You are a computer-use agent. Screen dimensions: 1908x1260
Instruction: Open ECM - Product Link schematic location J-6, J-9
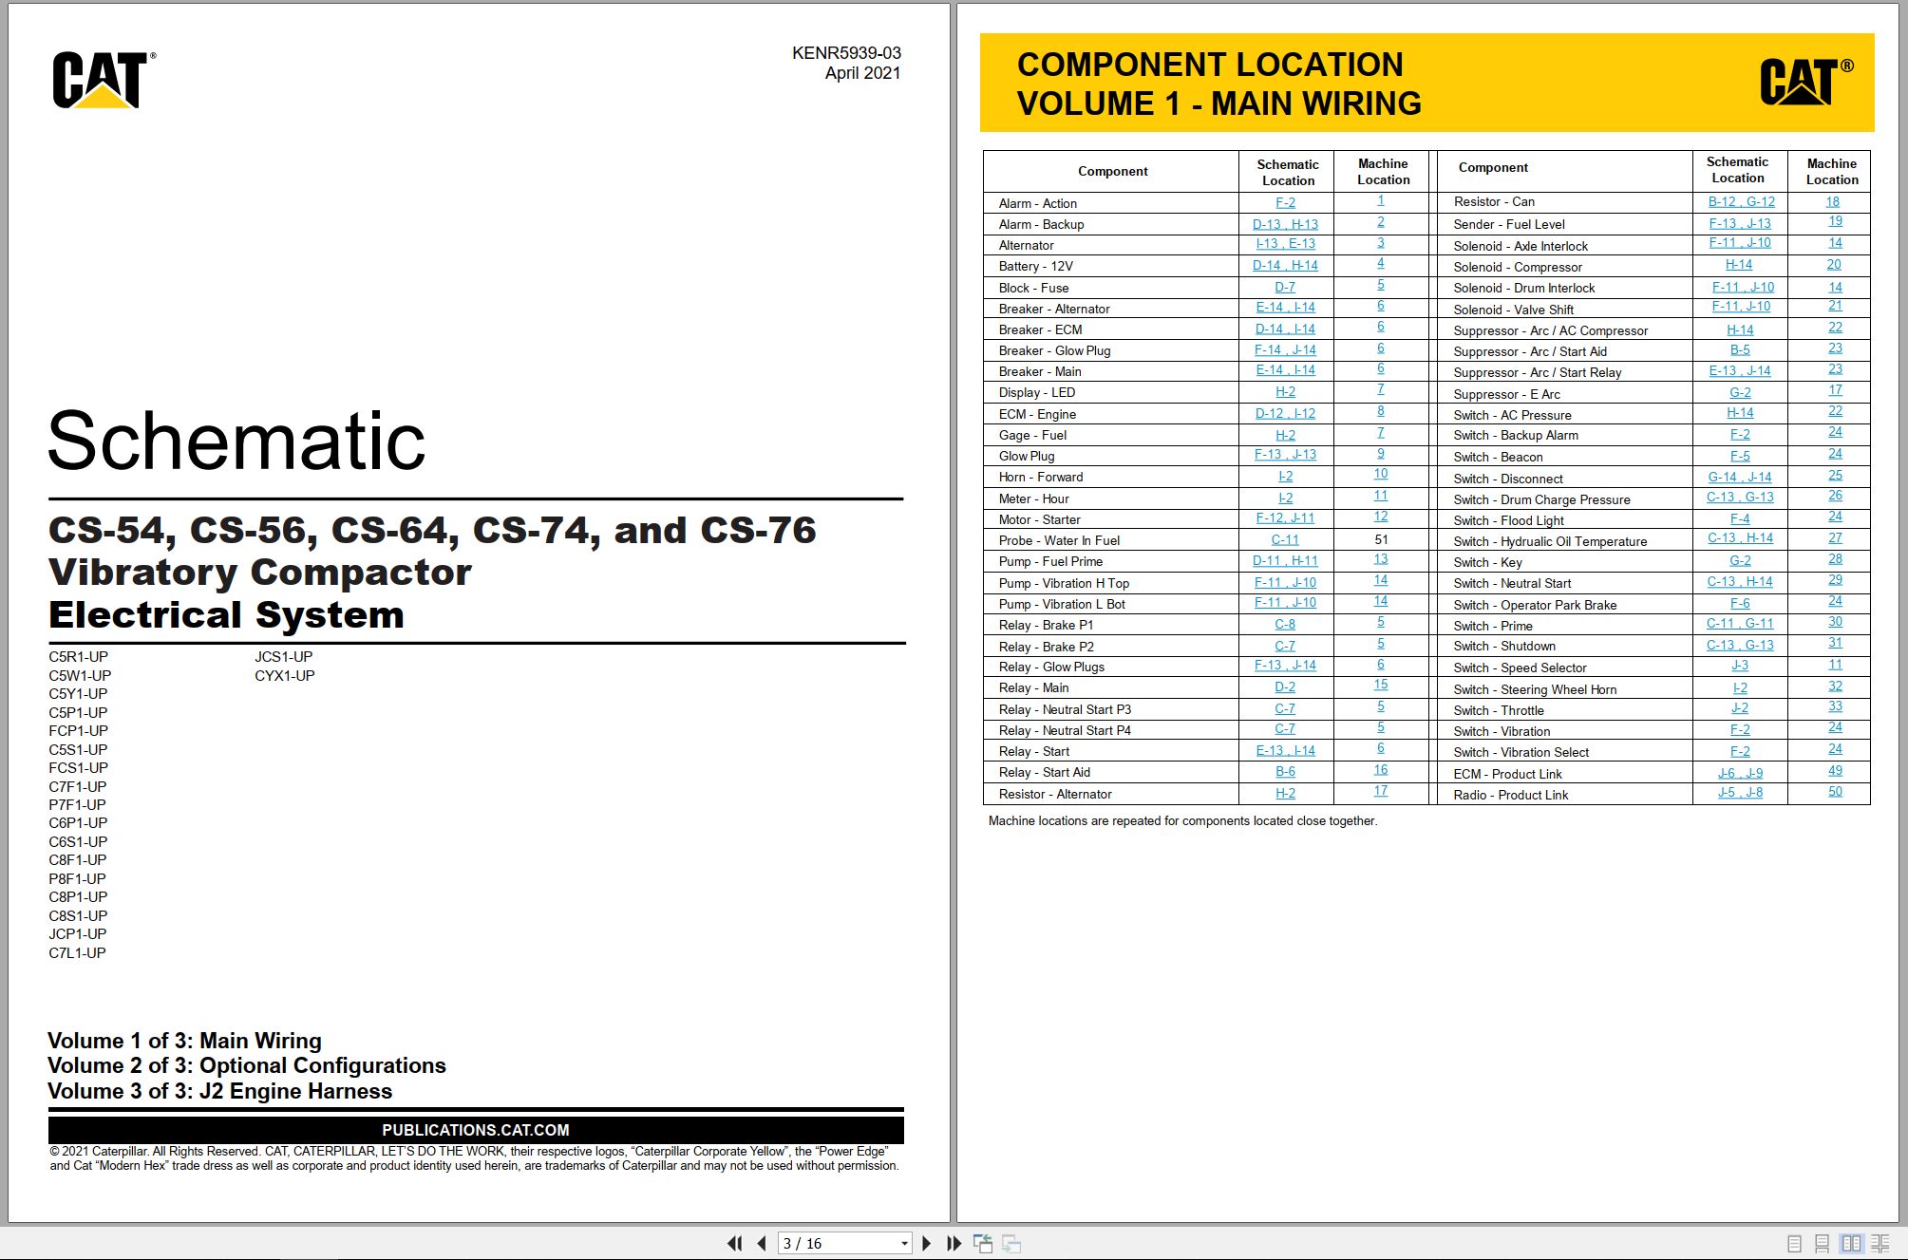click(x=1740, y=773)
